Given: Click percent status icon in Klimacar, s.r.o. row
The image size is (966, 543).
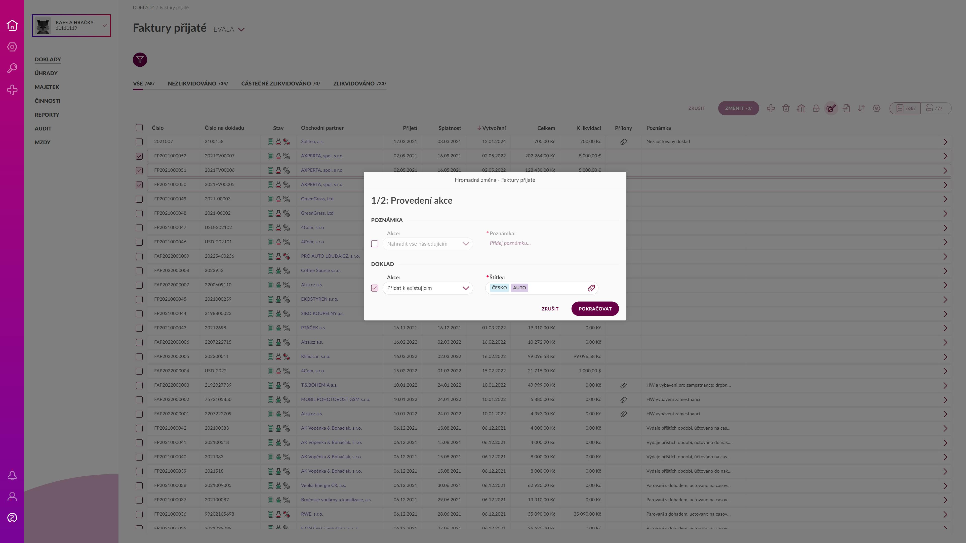Looking at the screenshot, I should click(x=287, y=357).
